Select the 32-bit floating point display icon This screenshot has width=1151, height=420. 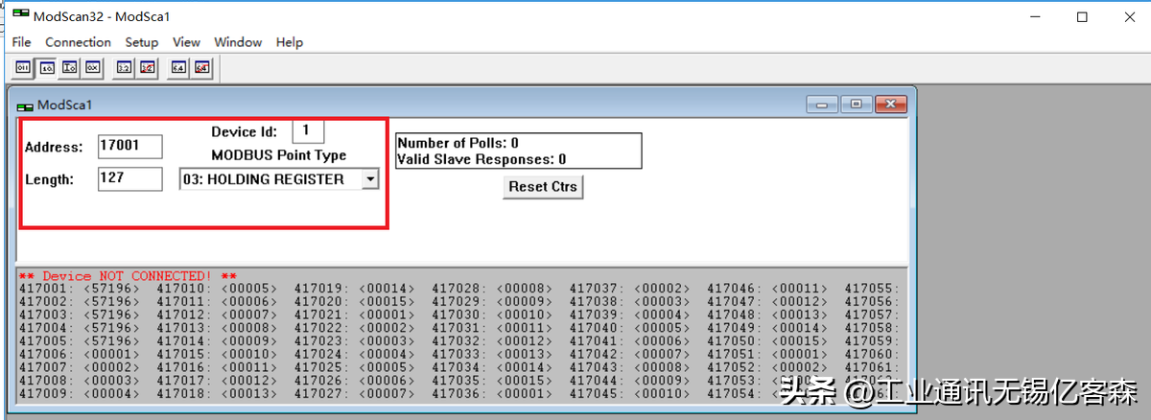click(x=124, y=68)
